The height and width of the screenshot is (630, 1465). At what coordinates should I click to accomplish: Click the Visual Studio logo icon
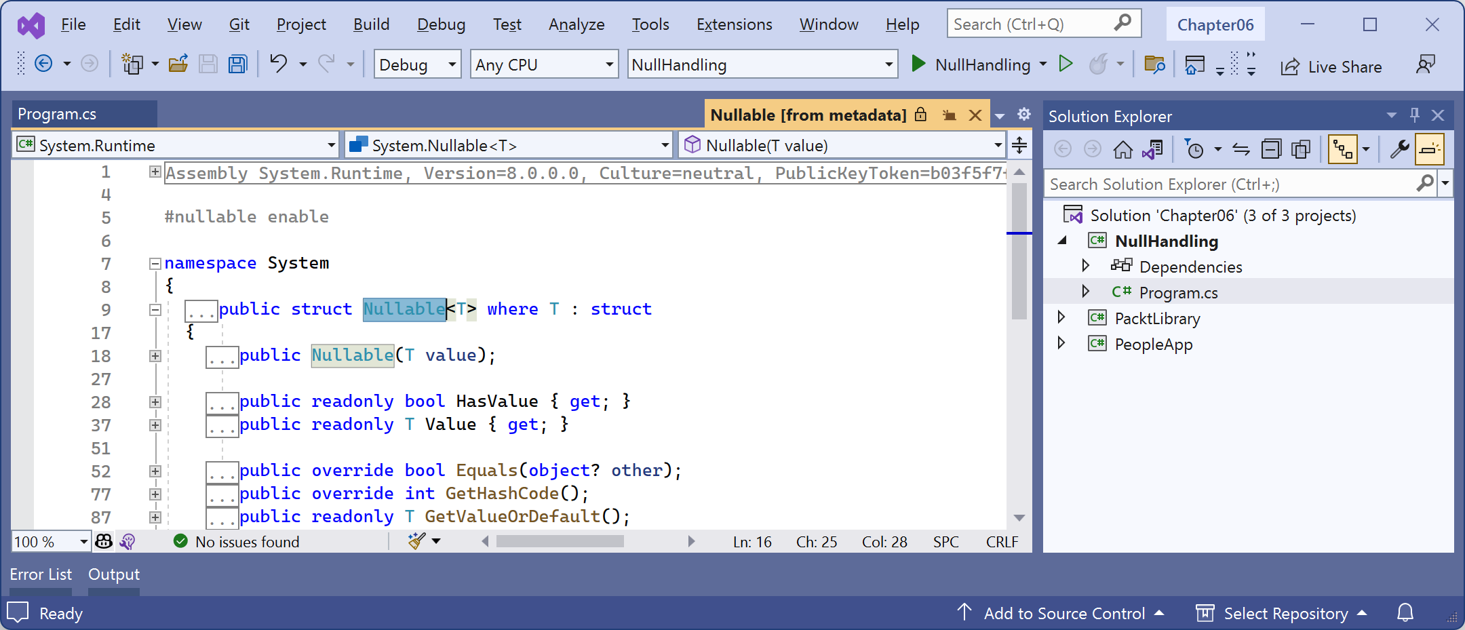pos(31,26)
